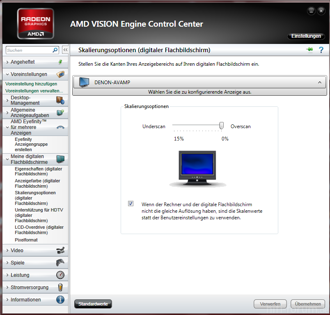
Task: Open Eyefinity Anzeigengruppe erstellen
Action: [31, 145]
